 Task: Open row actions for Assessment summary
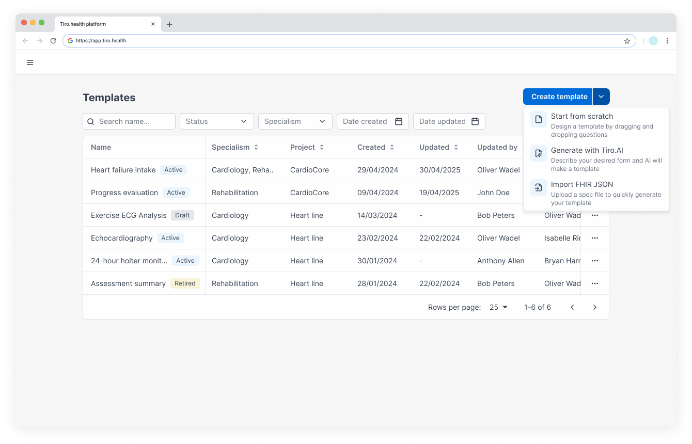click(x=595, y=283)
